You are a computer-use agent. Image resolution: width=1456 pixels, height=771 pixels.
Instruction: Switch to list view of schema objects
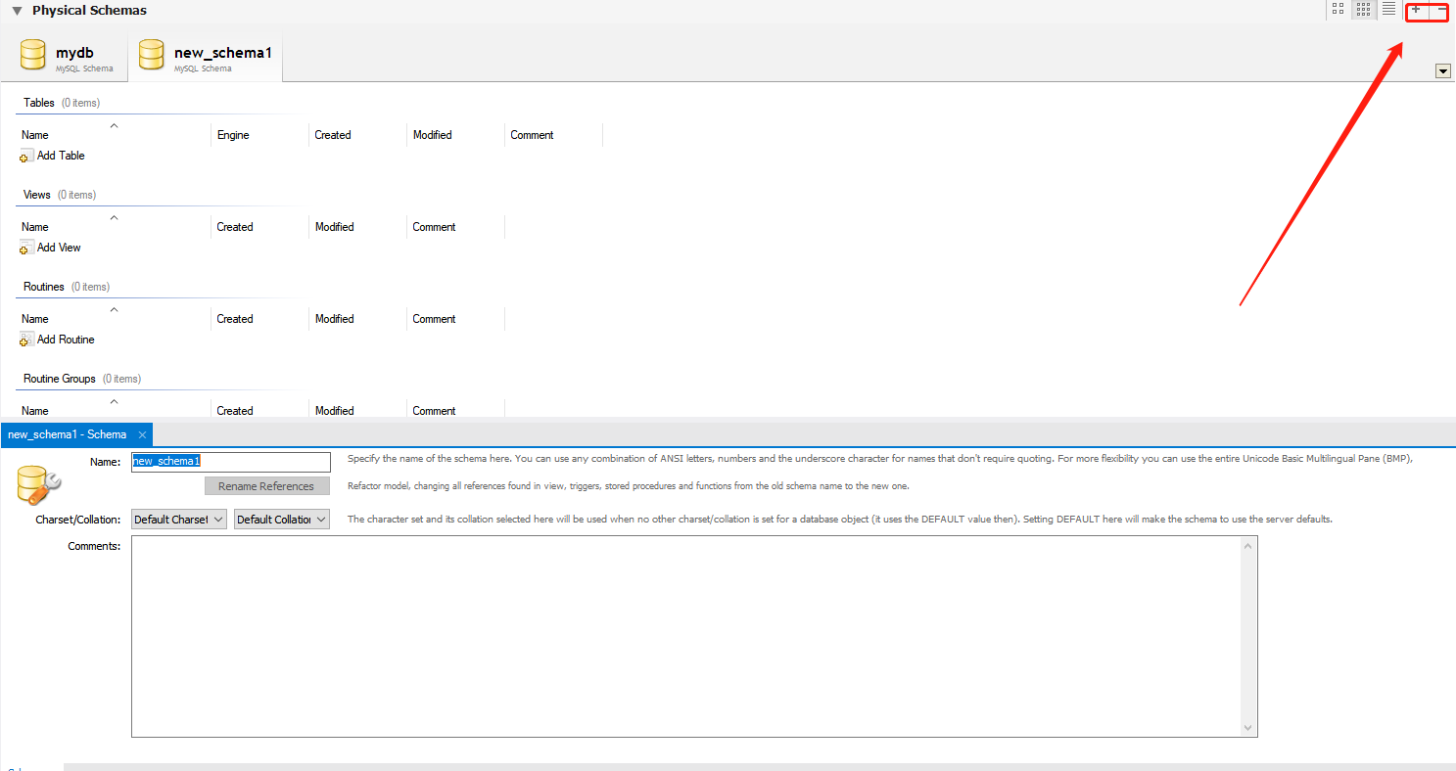tap(1388, 10)
